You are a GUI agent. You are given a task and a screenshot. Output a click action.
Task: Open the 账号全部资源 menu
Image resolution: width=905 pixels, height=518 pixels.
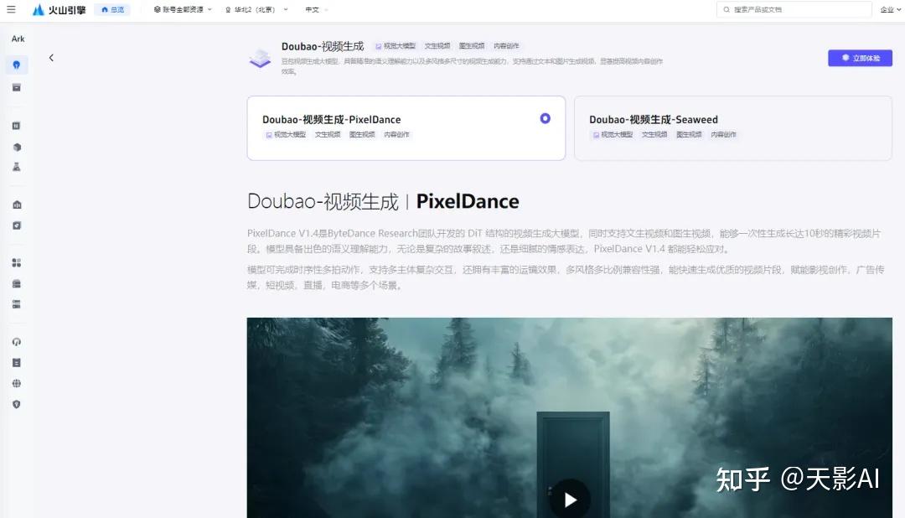[180, 9]
